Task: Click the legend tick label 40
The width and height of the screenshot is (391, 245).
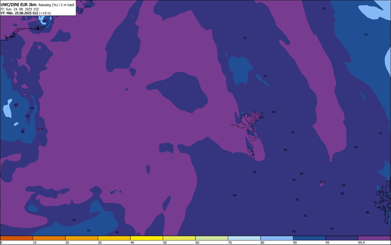Action: [132, 243]
